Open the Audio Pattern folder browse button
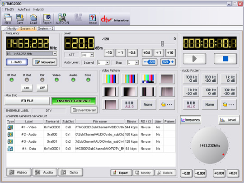244x183 pixels. 229,104
